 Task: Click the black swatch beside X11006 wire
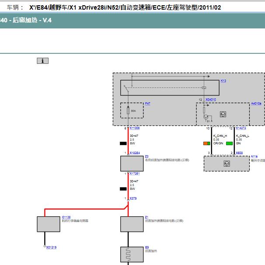pos(123,143)
